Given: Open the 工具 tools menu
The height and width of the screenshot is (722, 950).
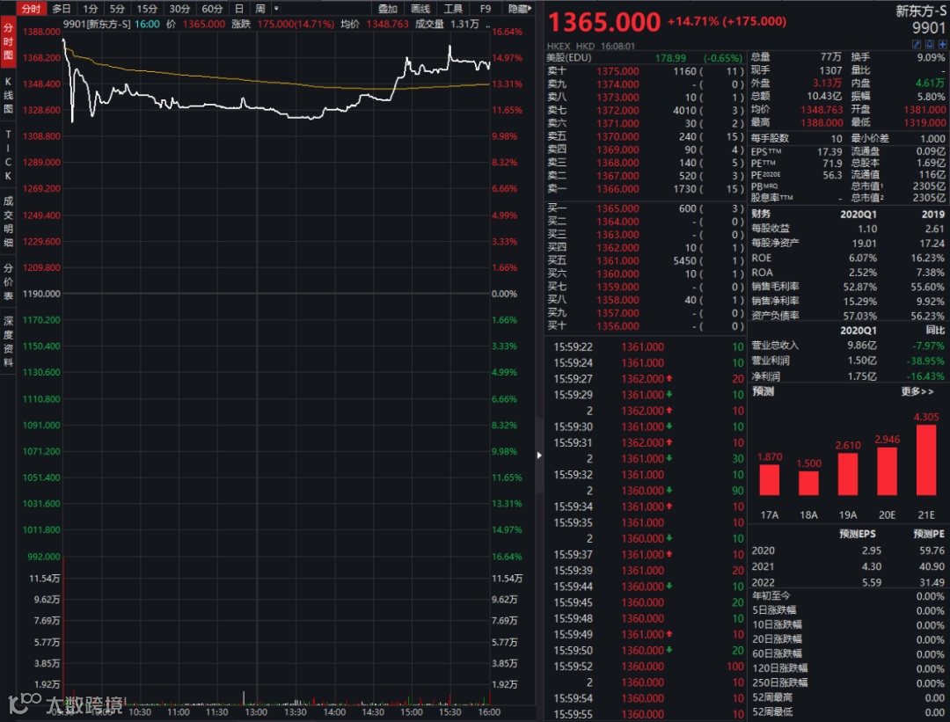Looking at the screenshot, I should point(453,9).
